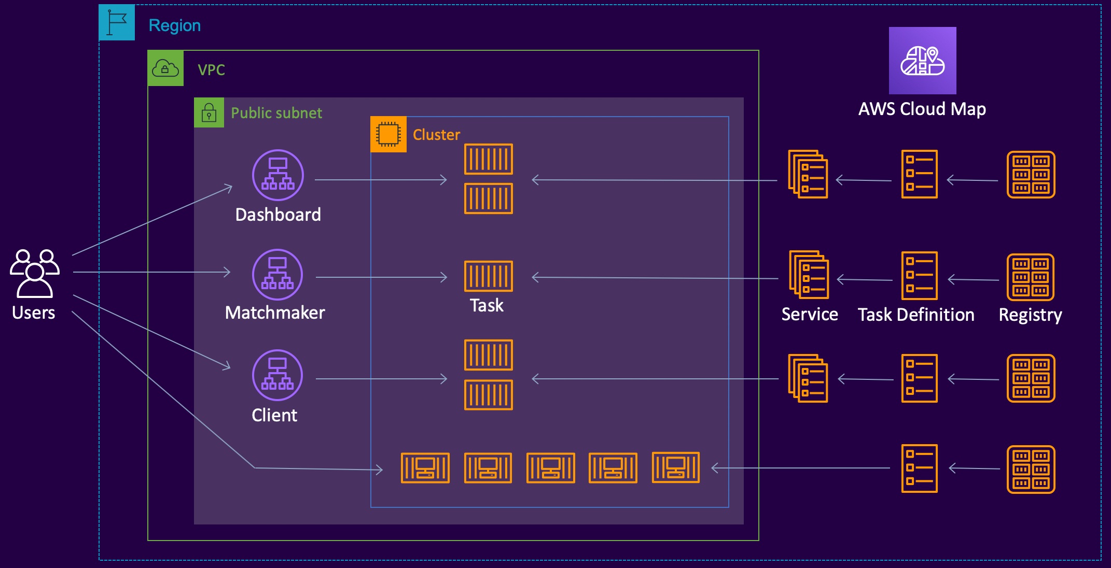This screenshot has width=1111, height=568.
Task: Click Task Definition icon above its label
Action: 920,276
